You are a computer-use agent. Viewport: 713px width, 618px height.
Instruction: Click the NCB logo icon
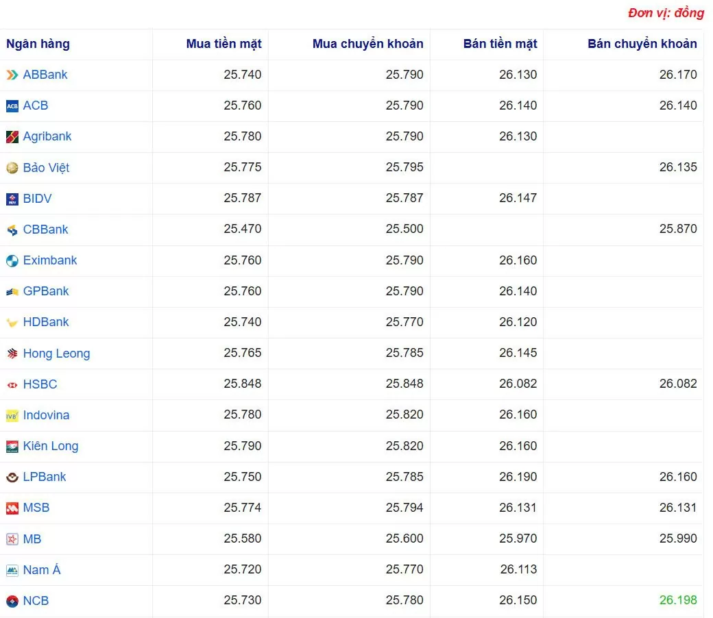tap(12, 601)
